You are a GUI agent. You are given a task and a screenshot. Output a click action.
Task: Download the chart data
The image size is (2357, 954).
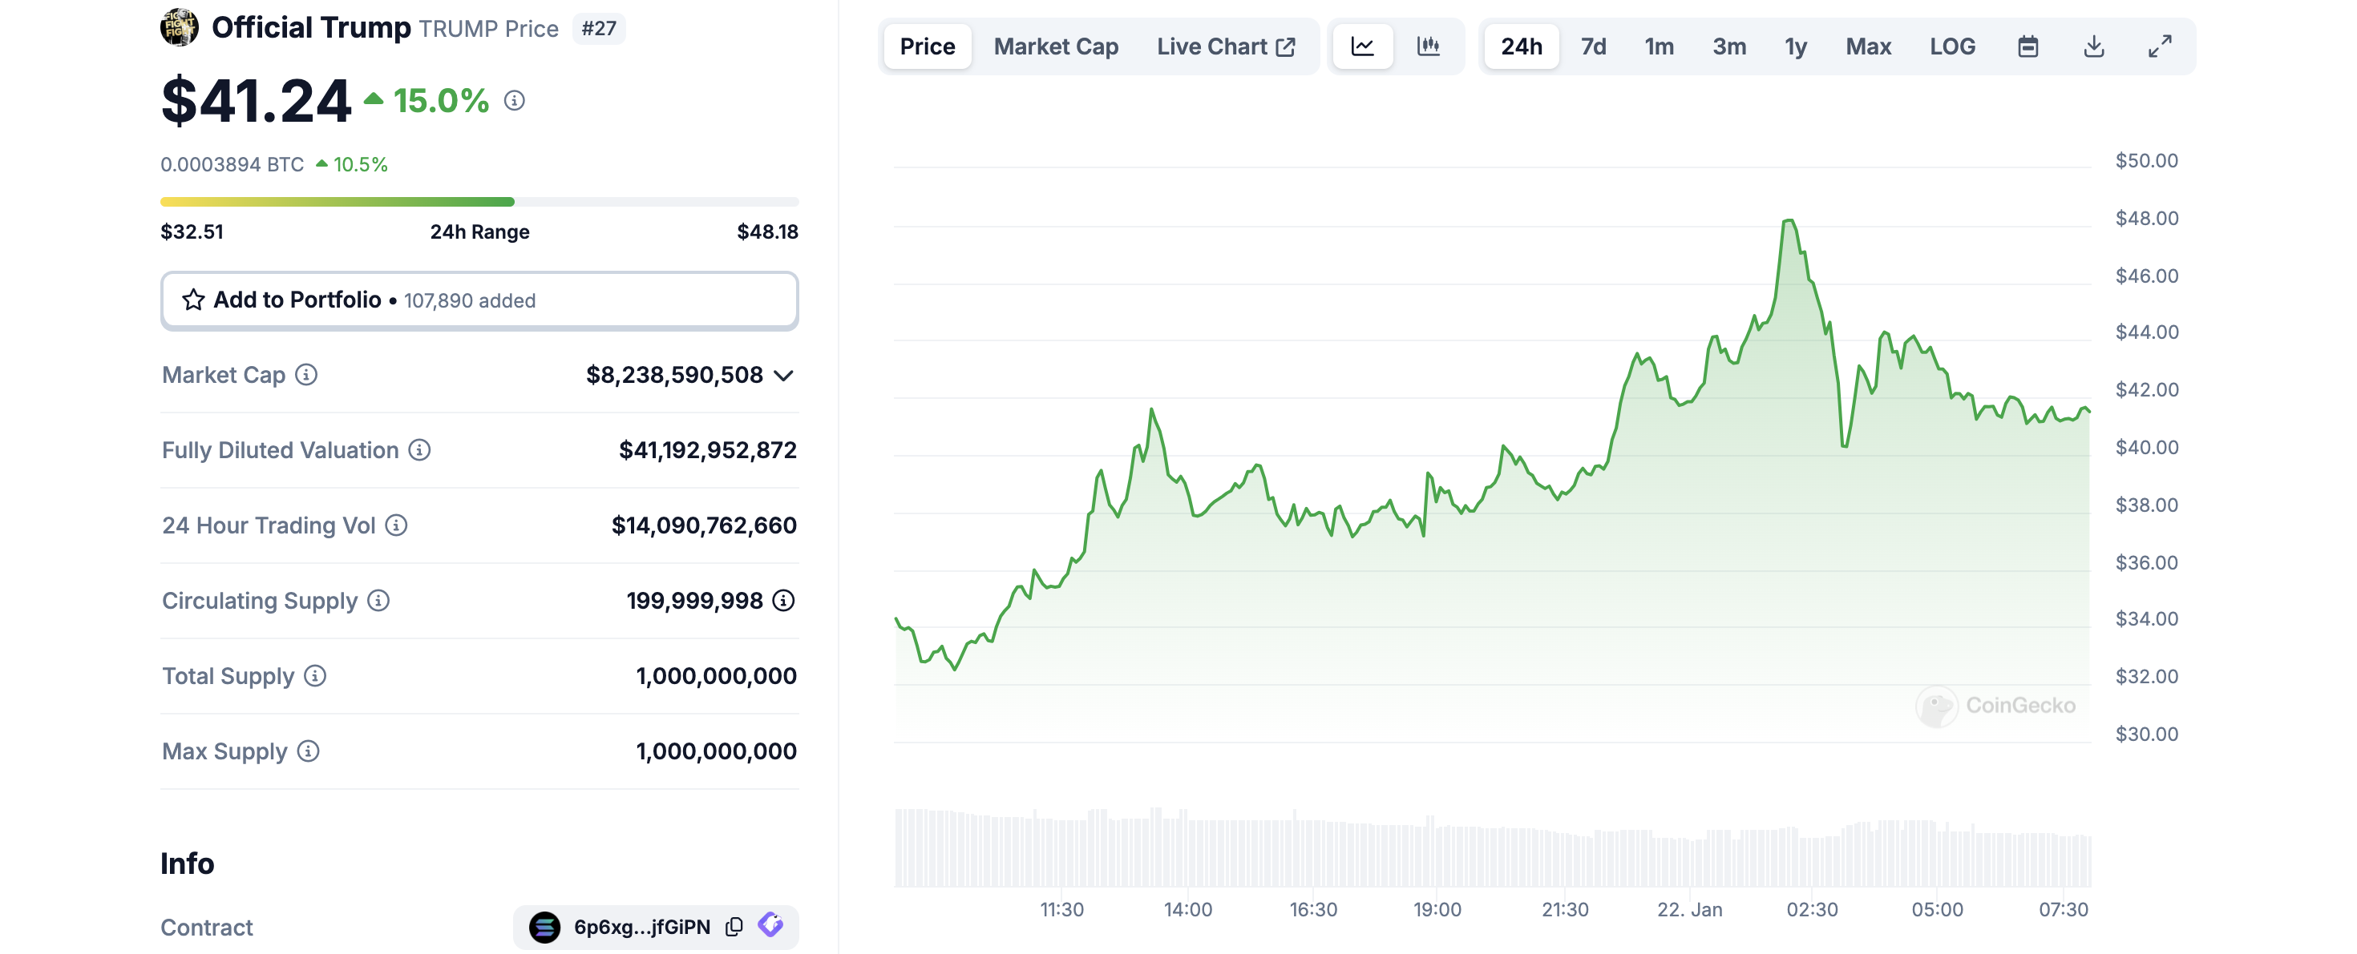[2093, 46]
